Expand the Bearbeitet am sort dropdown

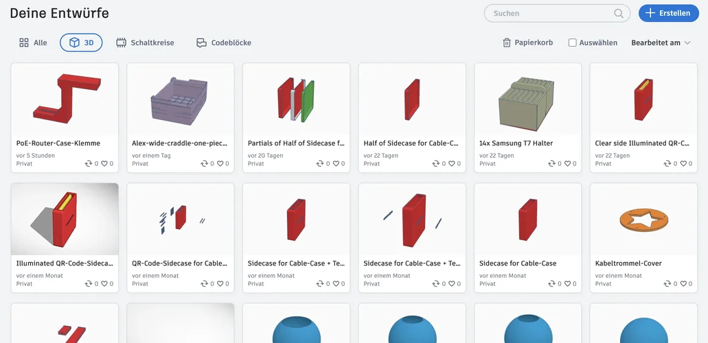click(661, 43)
